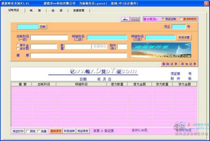The image size is (210, 141).
Task: Open the calculator grid icon button
Action: (135, 19)
